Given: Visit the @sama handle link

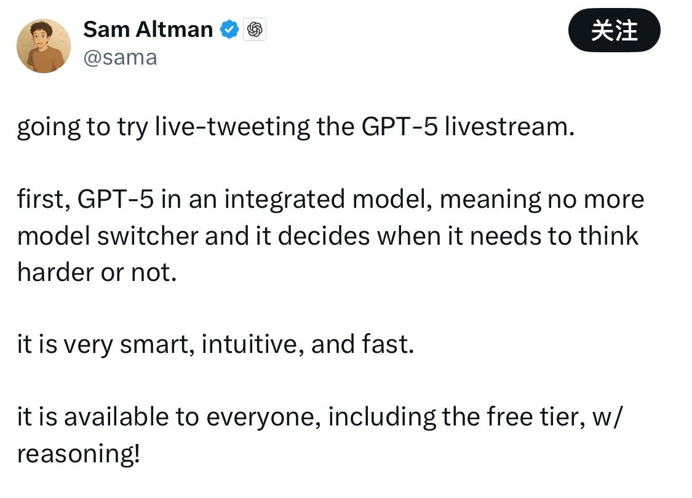Looking at the screenshot, I should 120,58.
